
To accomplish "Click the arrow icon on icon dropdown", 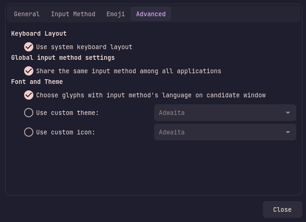I will [288, 132].
